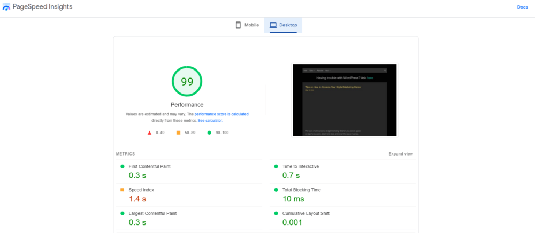Viewport: 535px width, 233px height.
Task: Switch to the Mobile tab
Action: pyautogui.click(x=247, y=25)
